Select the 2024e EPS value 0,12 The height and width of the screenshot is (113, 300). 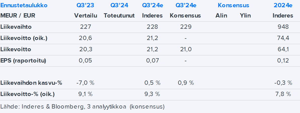click(x=283, y=60)
